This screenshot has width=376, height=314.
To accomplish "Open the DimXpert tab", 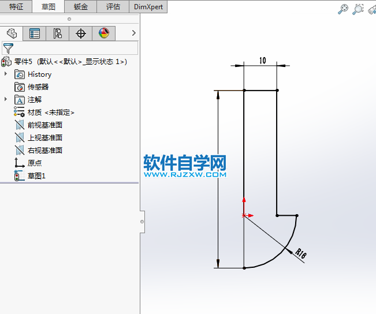I will [148, 6].
